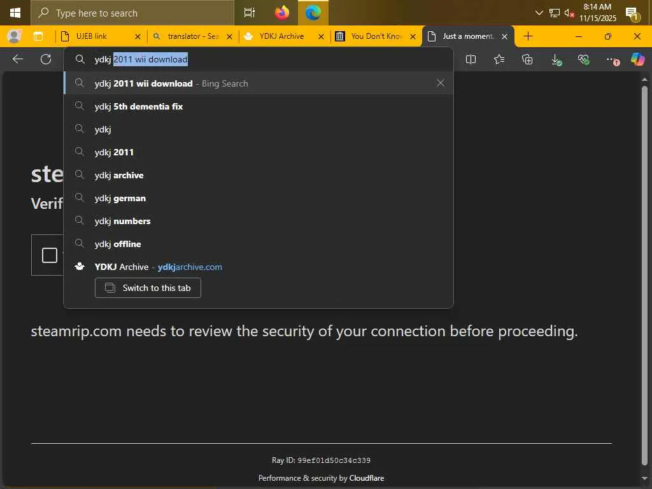
Task: Close the UJEB link tab
Action: click(138, 36)
